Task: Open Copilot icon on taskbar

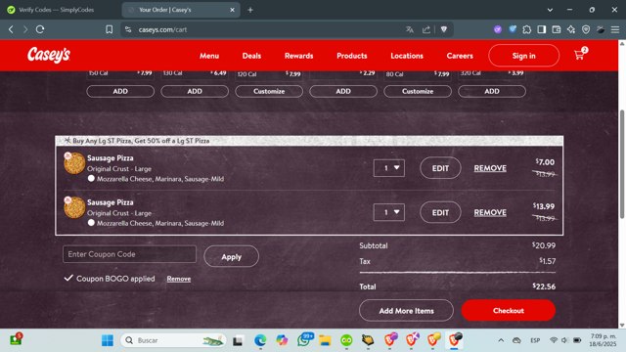Action: 282,340
